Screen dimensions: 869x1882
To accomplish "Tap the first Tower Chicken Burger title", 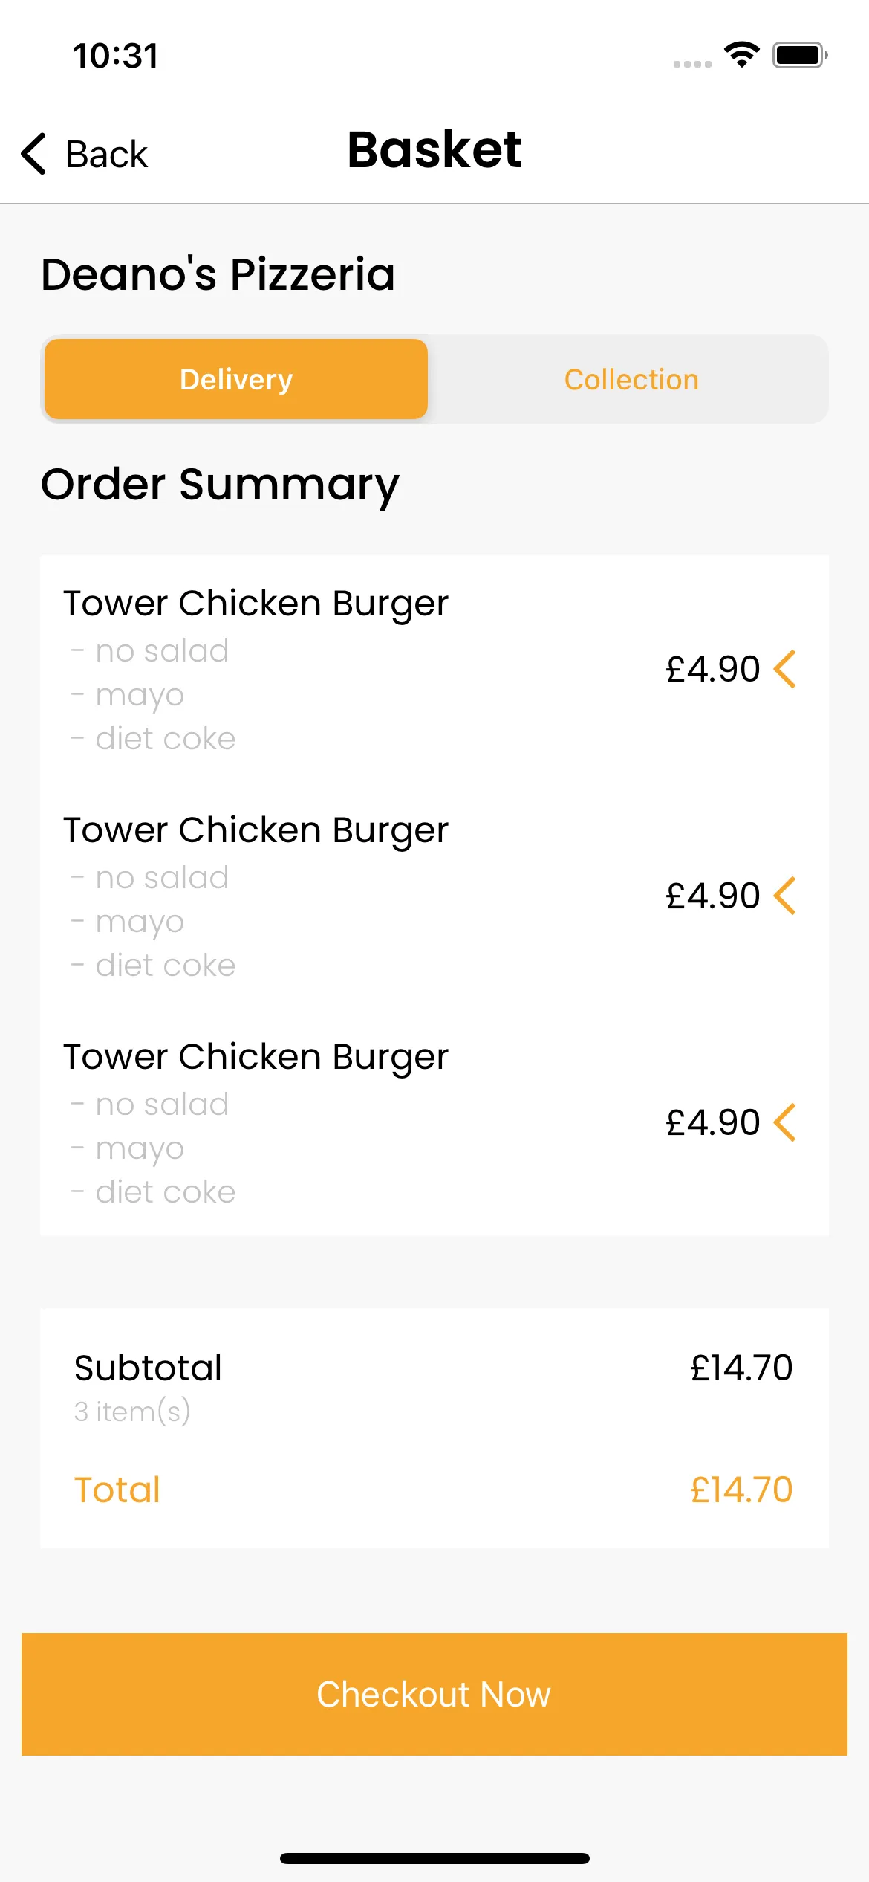I will [x=256, y=603].
